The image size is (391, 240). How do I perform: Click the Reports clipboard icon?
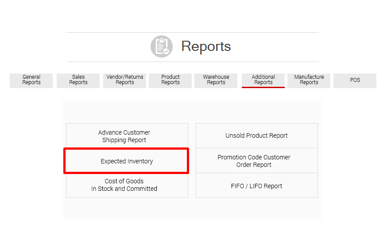coord(161,46)
